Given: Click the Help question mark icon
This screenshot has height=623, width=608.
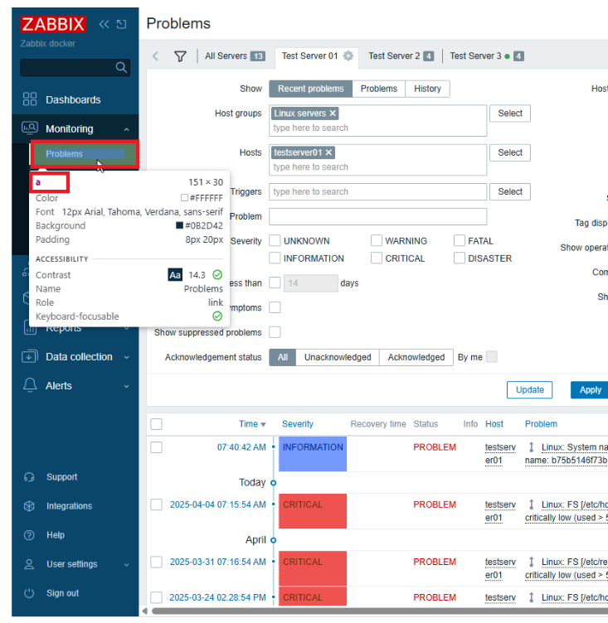Looking at the screenshot, I should click(x=29, y=535).
